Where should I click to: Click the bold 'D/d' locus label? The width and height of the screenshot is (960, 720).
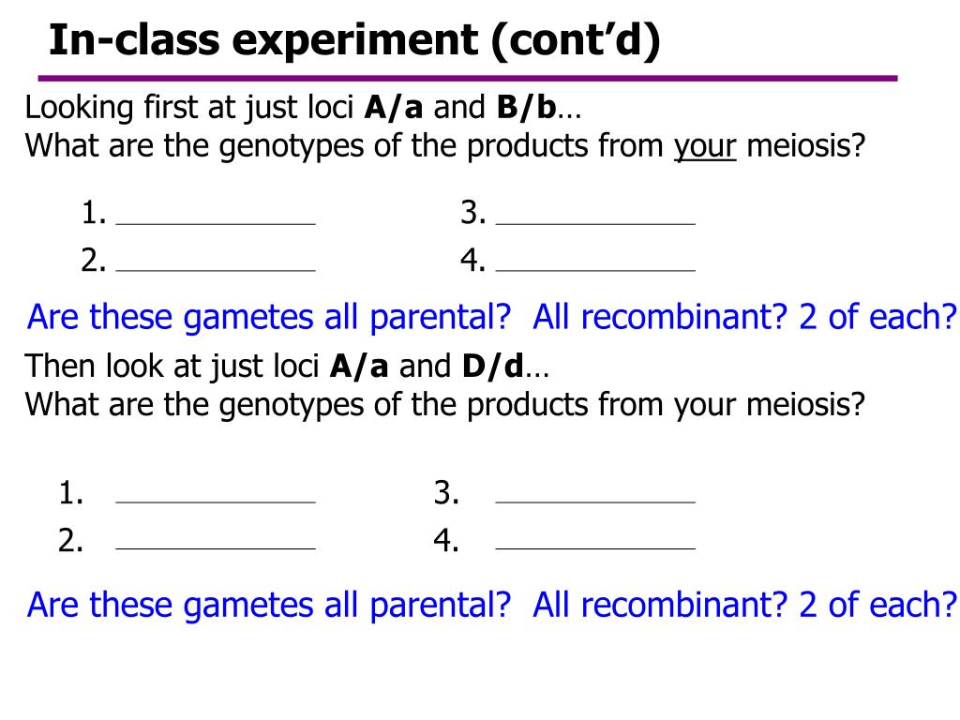click(493, 367)
